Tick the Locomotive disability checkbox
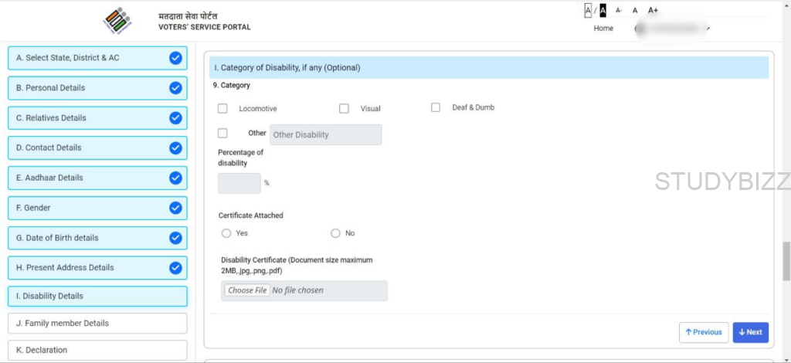This screenshot has width=791, height=363. [x=223, y=109]
